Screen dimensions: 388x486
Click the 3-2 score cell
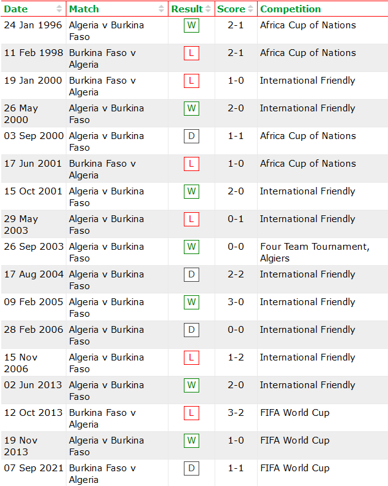coord(236,413)
